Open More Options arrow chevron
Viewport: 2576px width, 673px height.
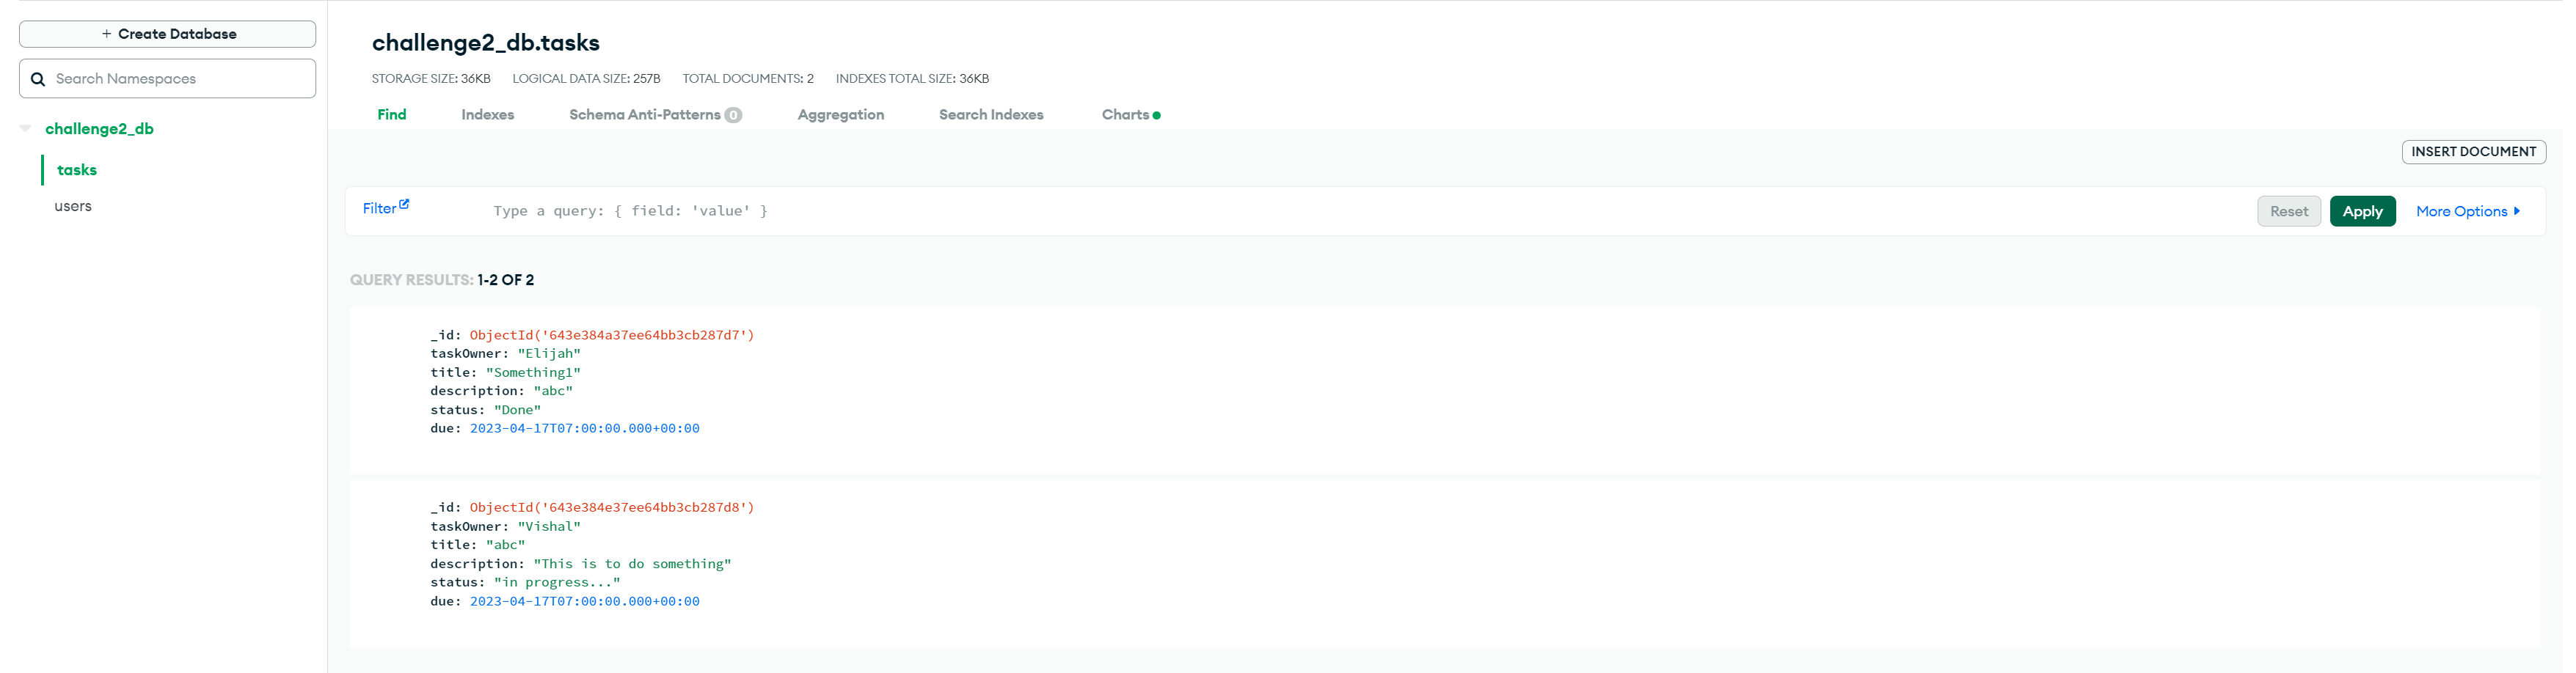pyautogui.click(x=2517, y=210)
